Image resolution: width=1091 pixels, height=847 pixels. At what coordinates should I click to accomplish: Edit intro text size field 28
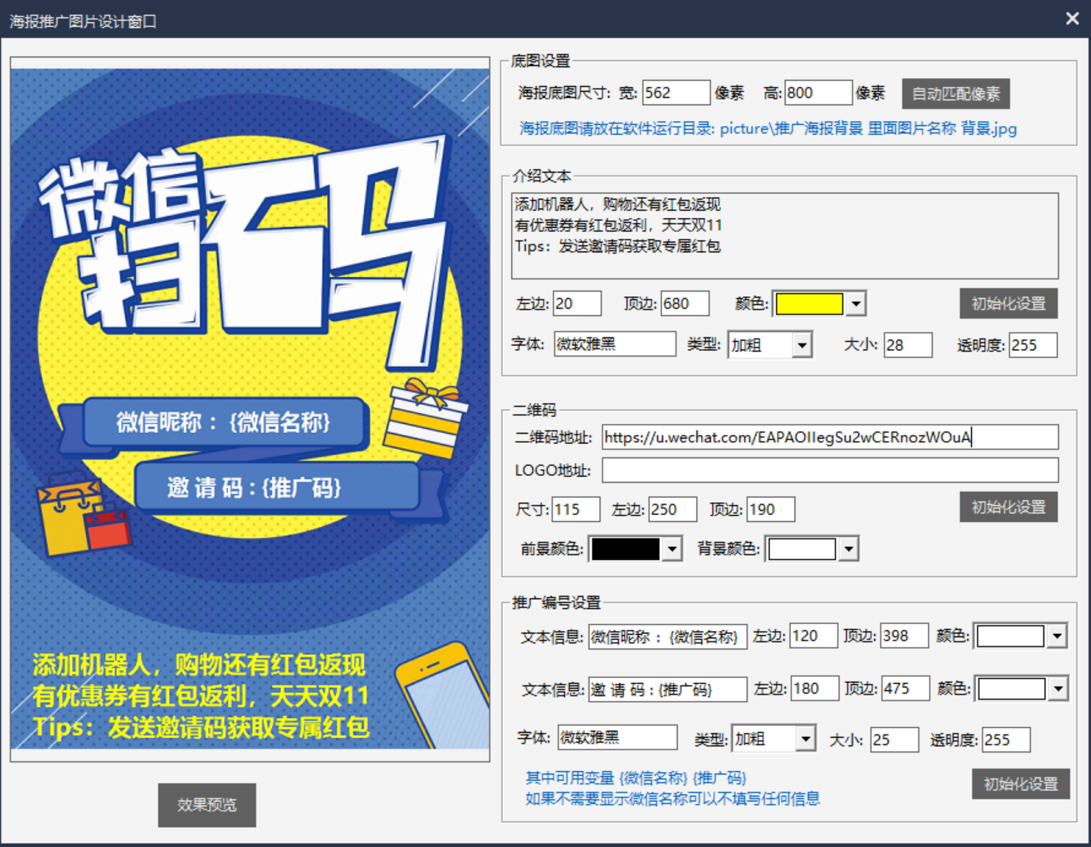tap(907, 345)
